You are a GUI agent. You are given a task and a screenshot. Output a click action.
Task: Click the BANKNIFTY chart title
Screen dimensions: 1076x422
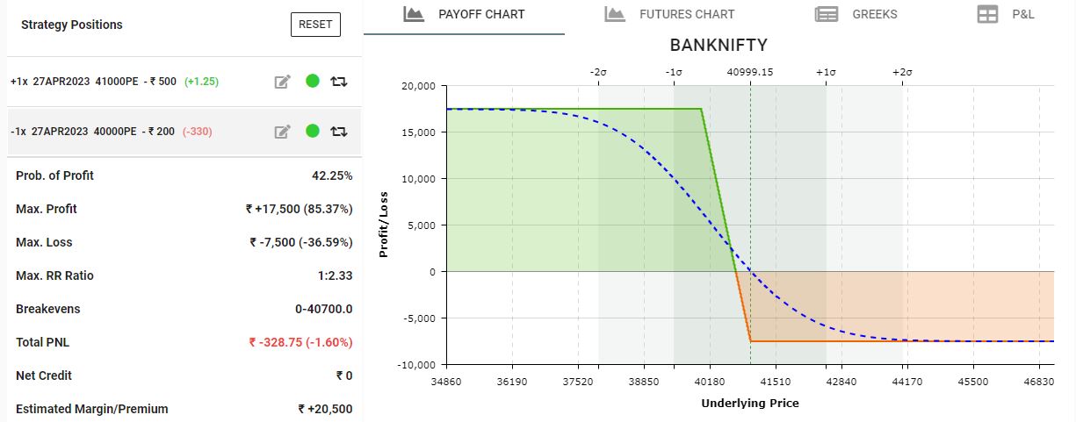pyautogui.click(x=719, y=45)
